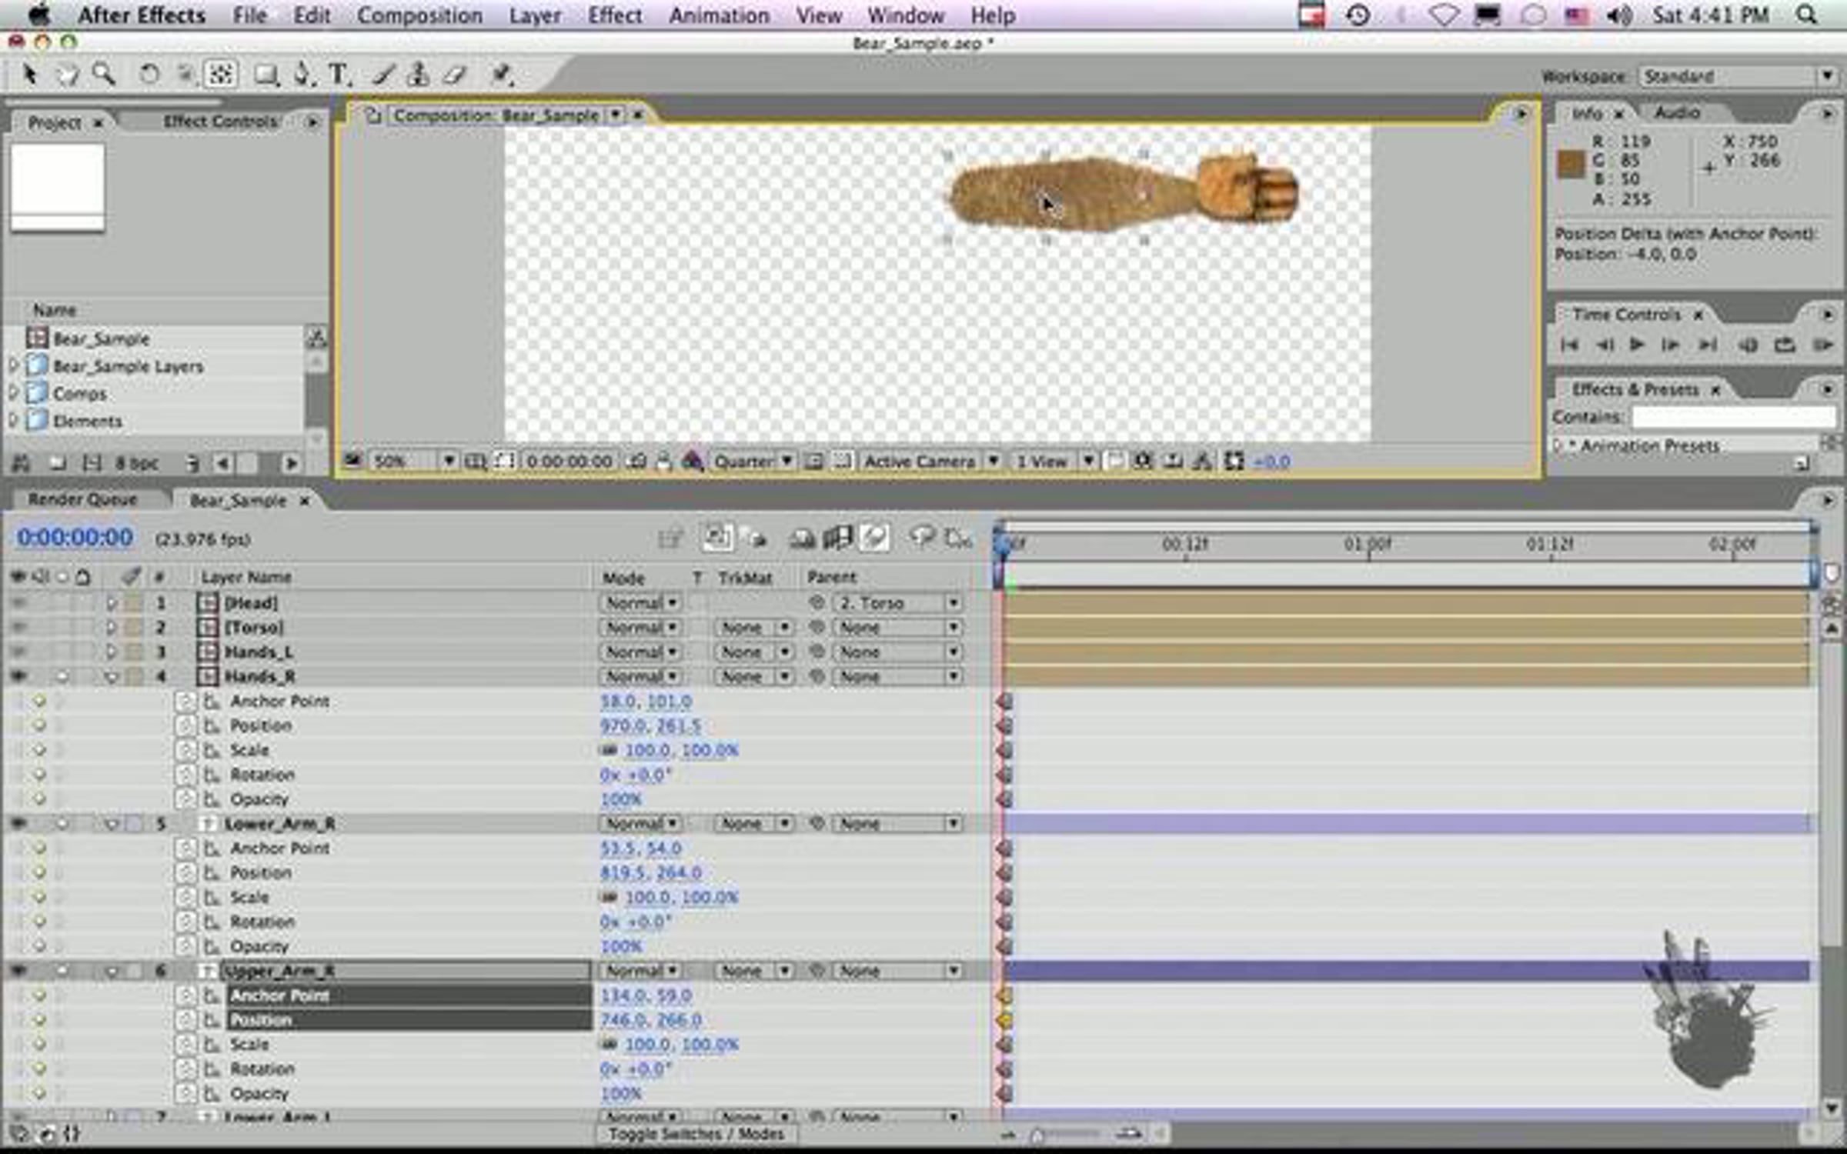This screenshot has width=1847, height=1154.
Task: Jump to first frame in Time Controls
Action: click(x=1570, y=345)
